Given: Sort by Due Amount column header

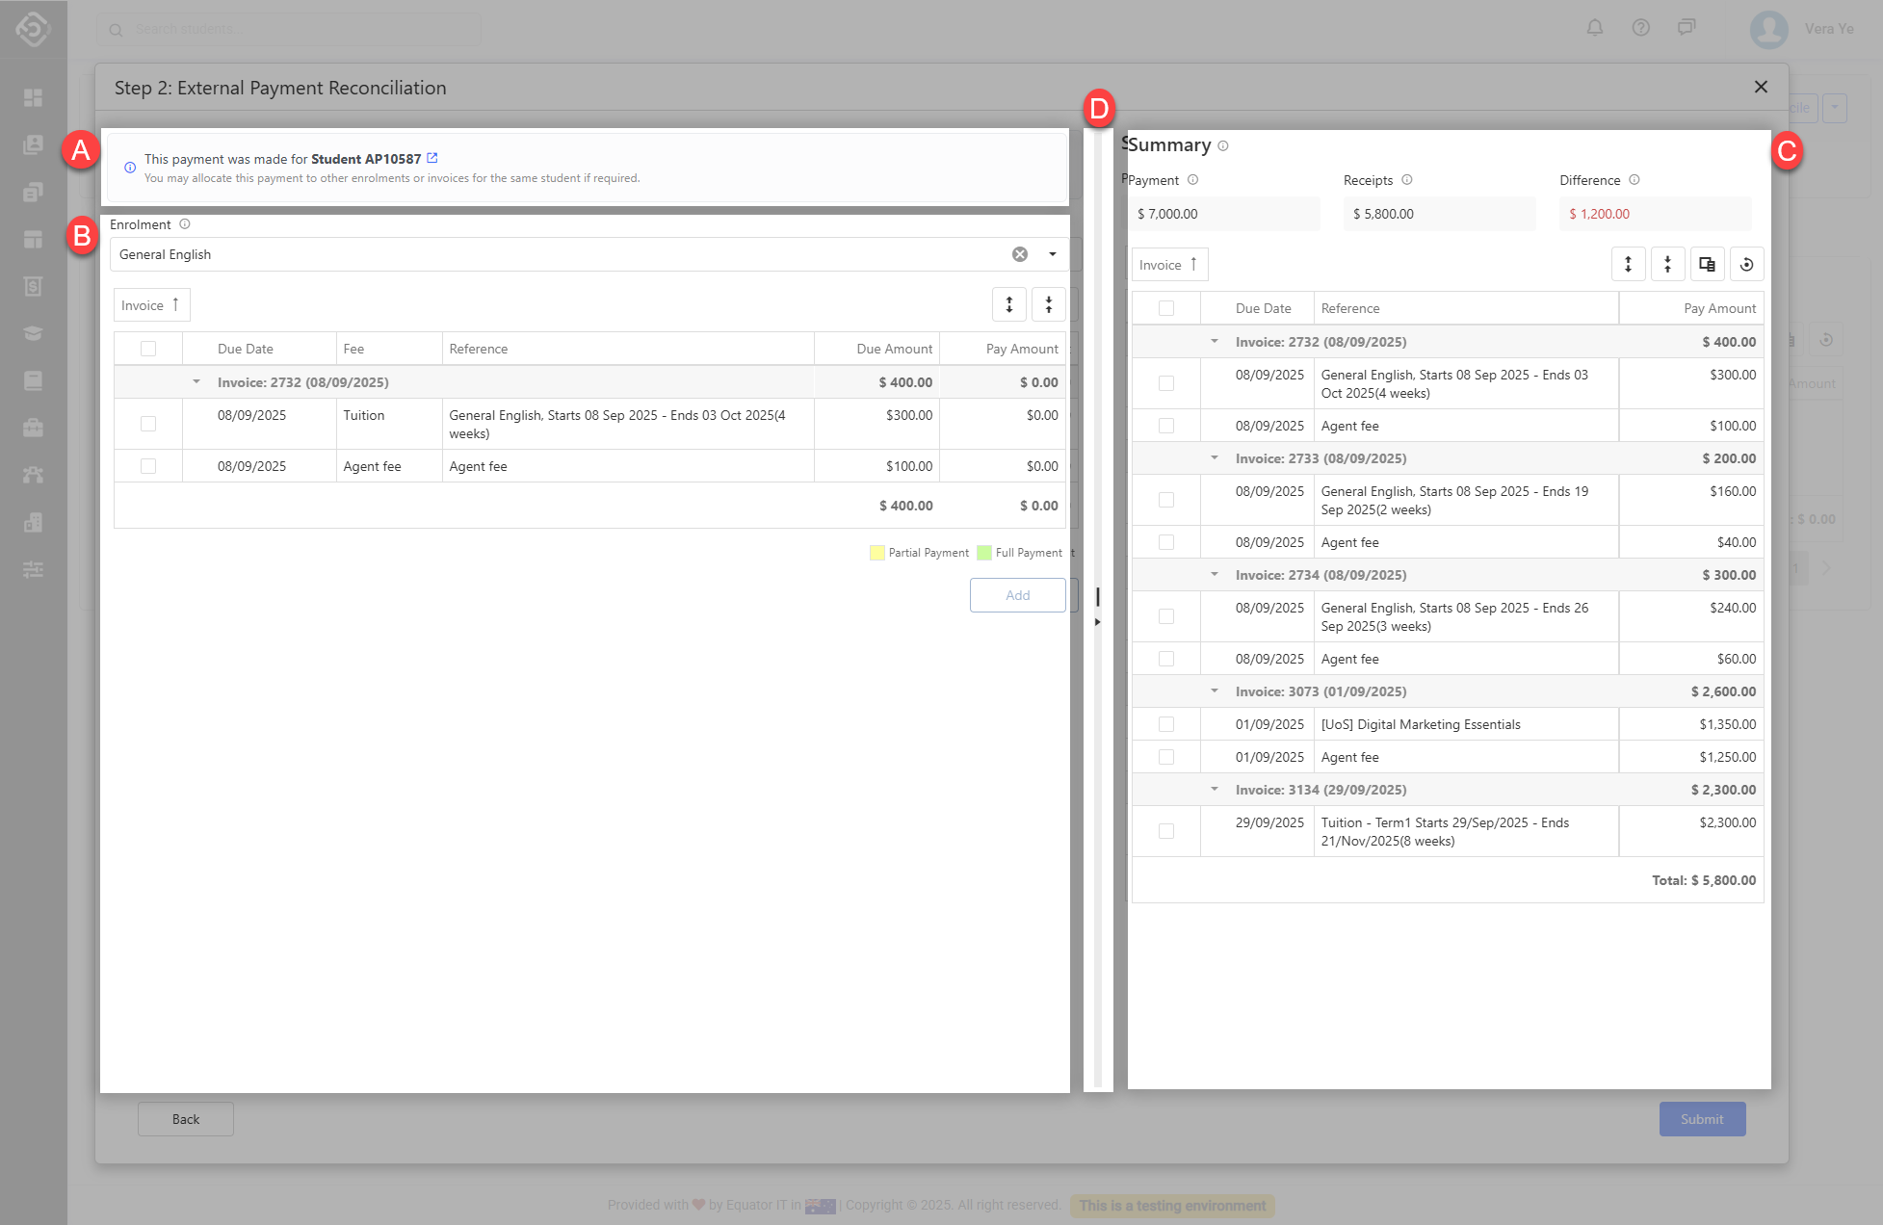Looking at the screenshot, I should point(894,349).
